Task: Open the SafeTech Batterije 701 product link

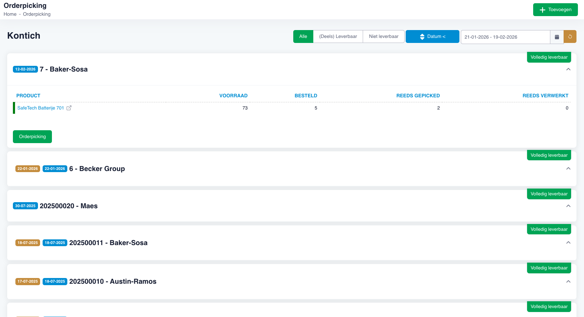Action: click(x=40, y=108)
